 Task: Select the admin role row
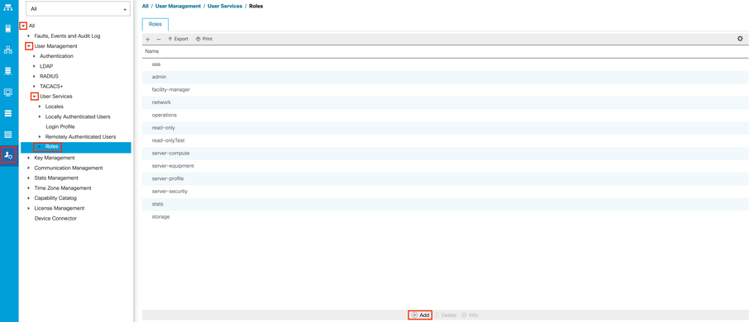(x=446, y=77)
